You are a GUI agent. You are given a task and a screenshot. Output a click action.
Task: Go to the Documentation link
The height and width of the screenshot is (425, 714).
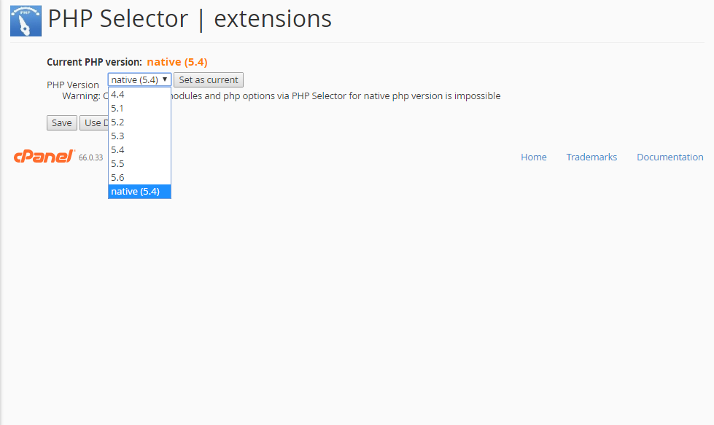pos(670,157)
